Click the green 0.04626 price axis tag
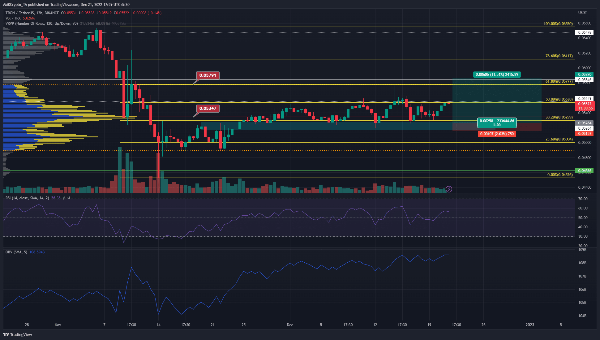This screenshot has width=600, height=340. tap(584, 171)
